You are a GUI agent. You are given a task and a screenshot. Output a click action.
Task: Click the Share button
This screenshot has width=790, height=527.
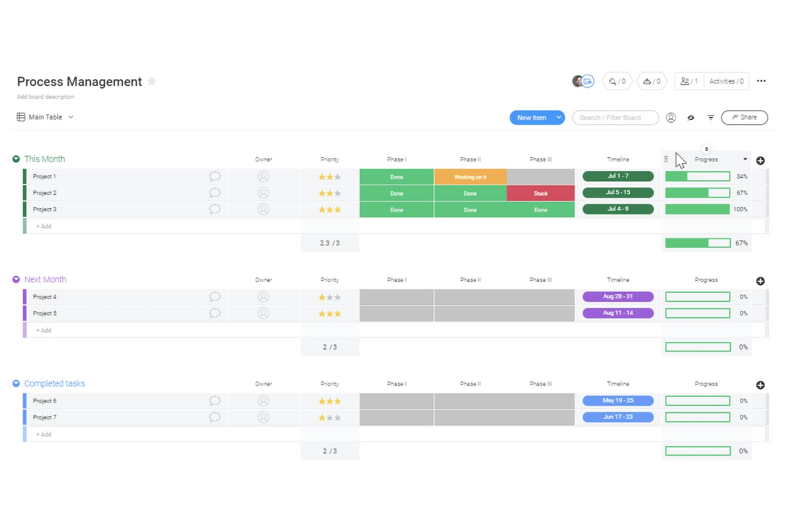click(744, 117)
